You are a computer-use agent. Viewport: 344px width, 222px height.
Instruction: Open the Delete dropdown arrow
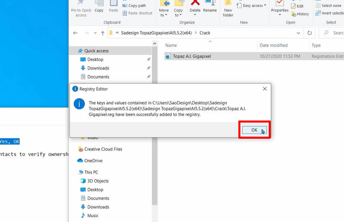click(x=195, y=15)
